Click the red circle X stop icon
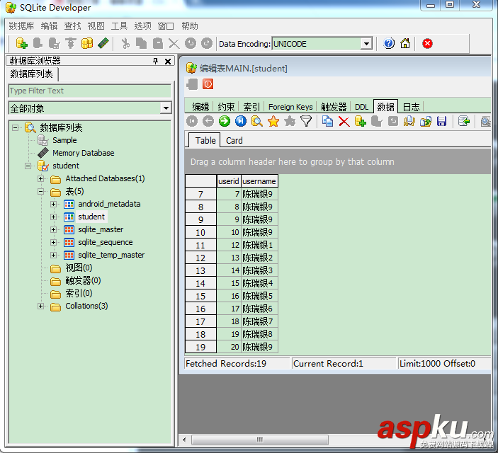Image resolution: width=498 pixels, height=453 pixels. point(427,43)
